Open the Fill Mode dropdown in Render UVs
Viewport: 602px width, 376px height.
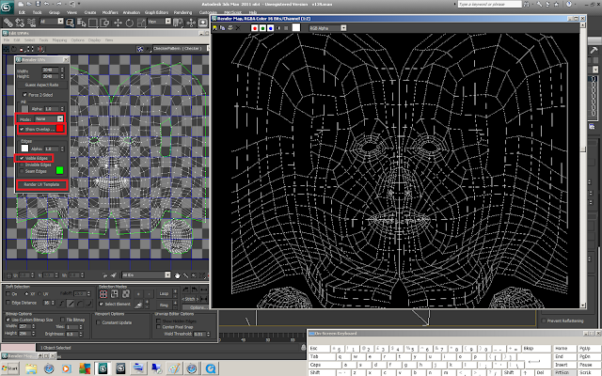tap(49, 119)
